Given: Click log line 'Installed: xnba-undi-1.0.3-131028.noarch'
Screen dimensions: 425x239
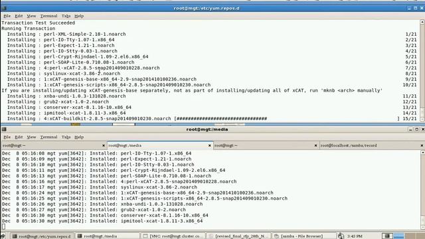Looking at the screenshot, I should click(x=102, y=204).
